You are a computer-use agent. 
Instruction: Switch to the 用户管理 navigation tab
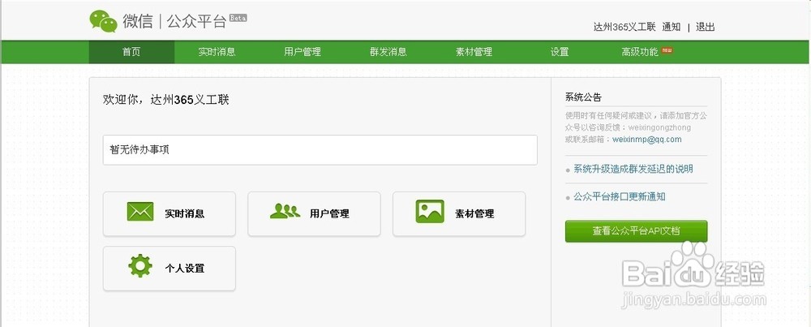(x=303, y=52)
